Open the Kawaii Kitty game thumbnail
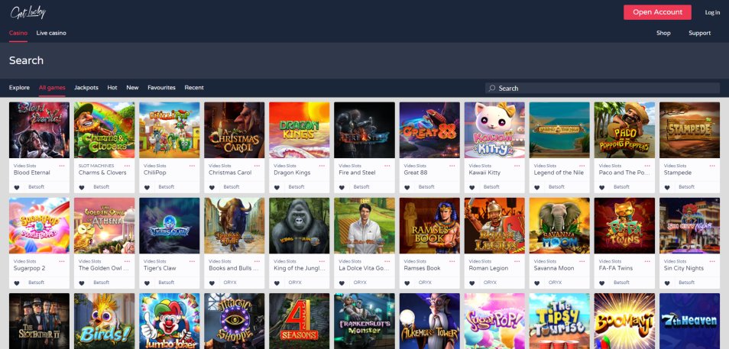729x349 pixels. pyautogui.click(x=494, y=130)
